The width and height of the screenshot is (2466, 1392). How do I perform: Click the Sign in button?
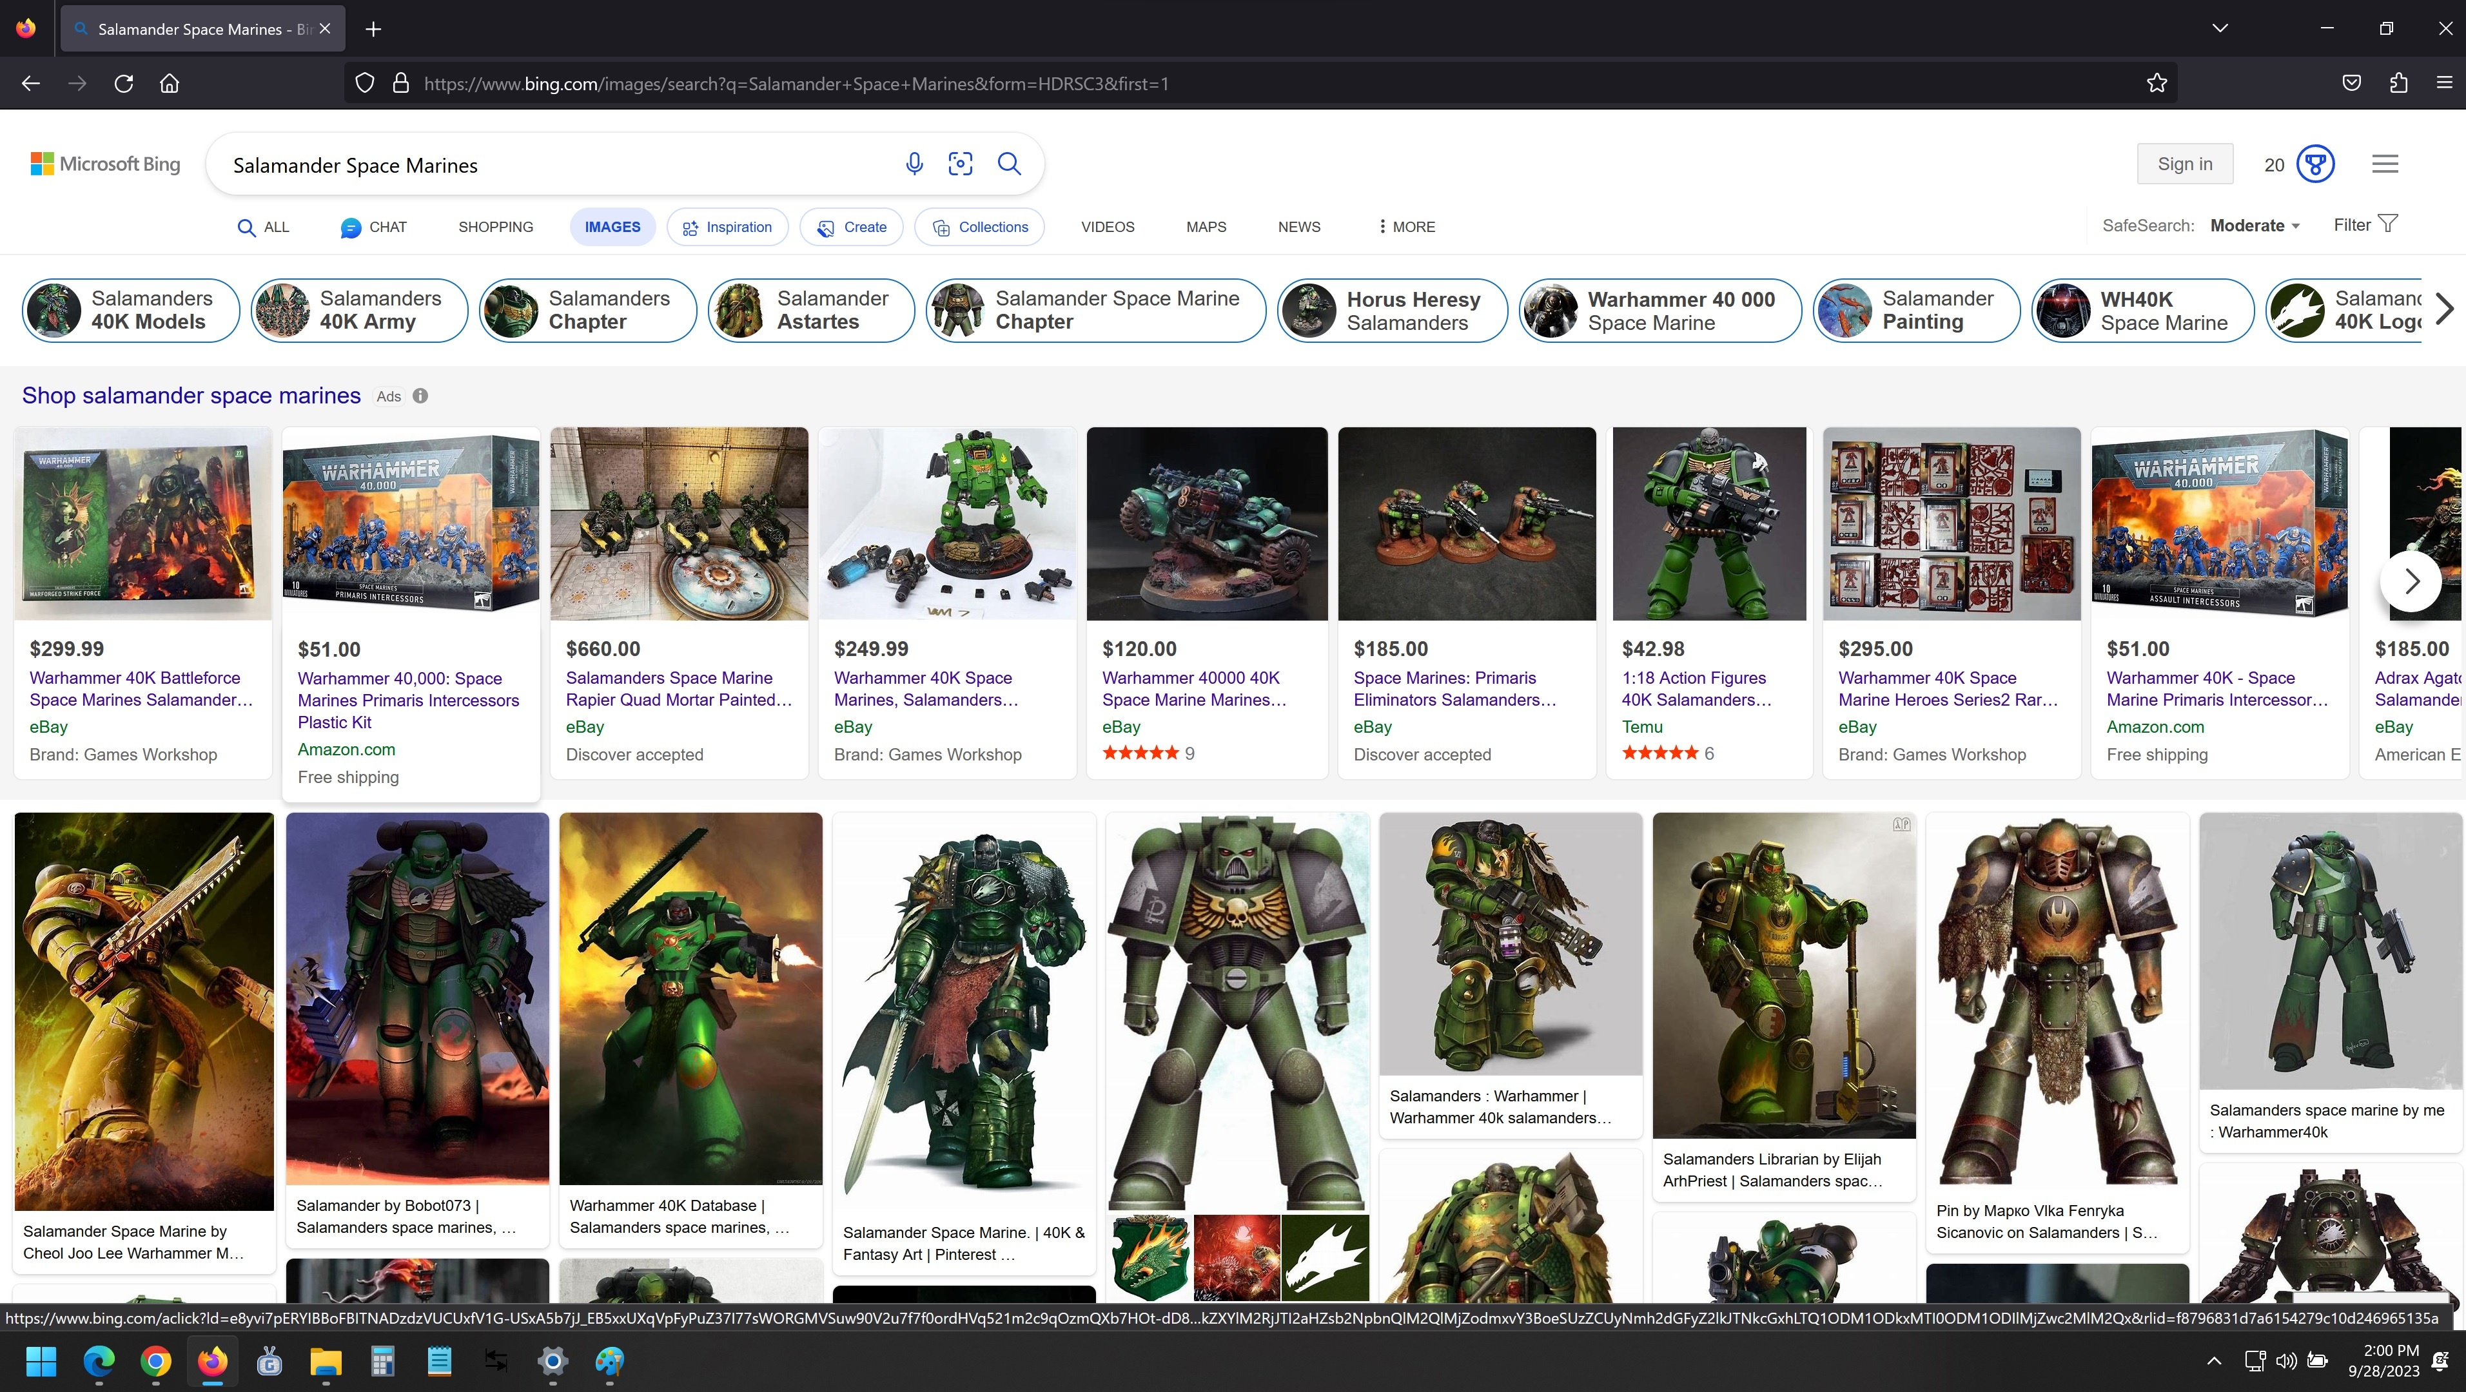pyautogui.click(x=2184, y=164)
